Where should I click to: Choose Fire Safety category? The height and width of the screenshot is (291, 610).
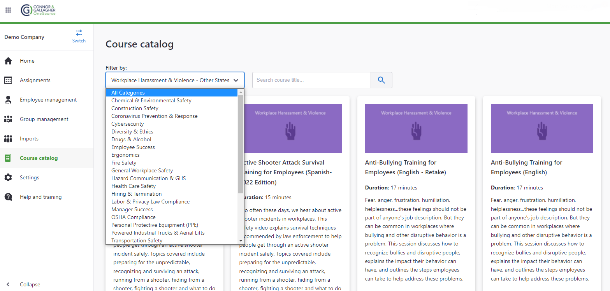point(172,163)
